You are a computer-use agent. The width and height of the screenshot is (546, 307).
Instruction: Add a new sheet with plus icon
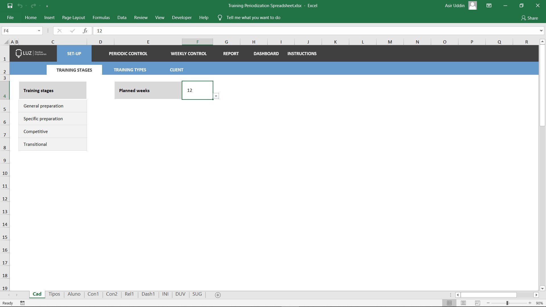(218, 295)
